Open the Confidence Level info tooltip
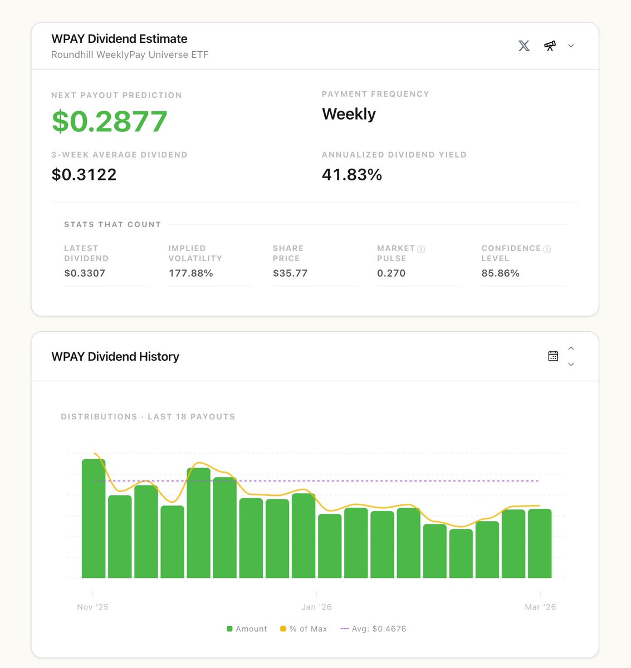The width and height of the screenshot is (631, 668). (547, 248)
